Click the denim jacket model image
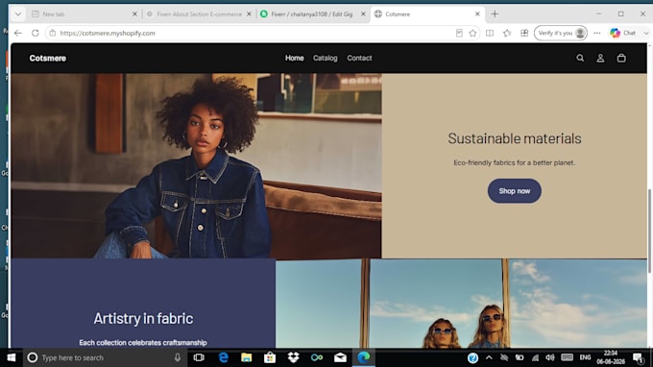Screen dimensions: 653x367 (x=196, y=166)
